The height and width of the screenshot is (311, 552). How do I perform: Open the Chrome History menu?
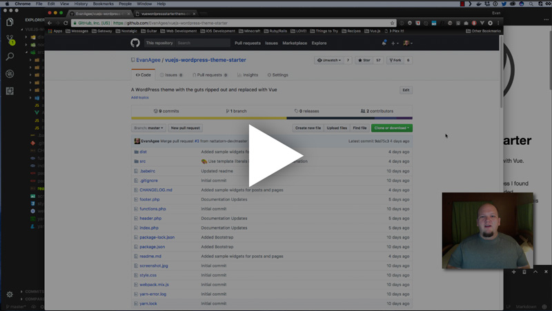[x=81, y=4]
